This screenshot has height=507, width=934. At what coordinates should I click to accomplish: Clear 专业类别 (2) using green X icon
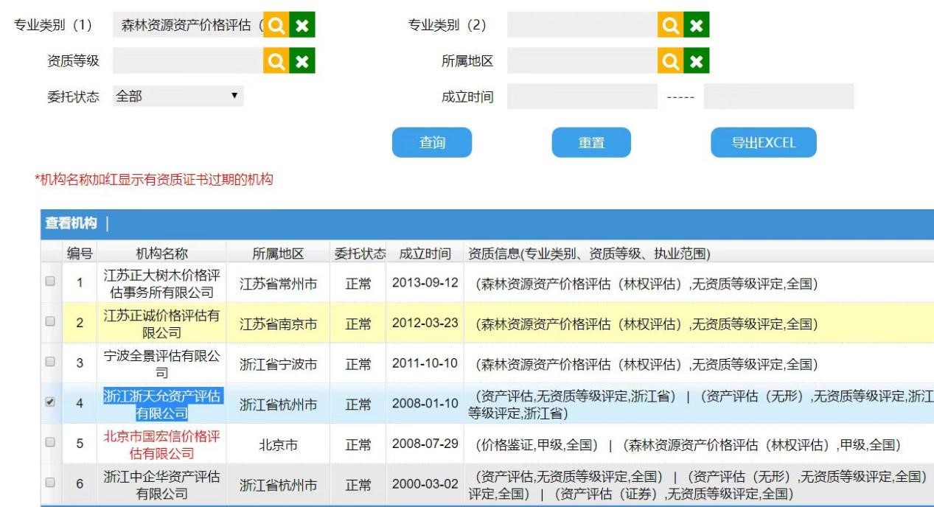696,26
